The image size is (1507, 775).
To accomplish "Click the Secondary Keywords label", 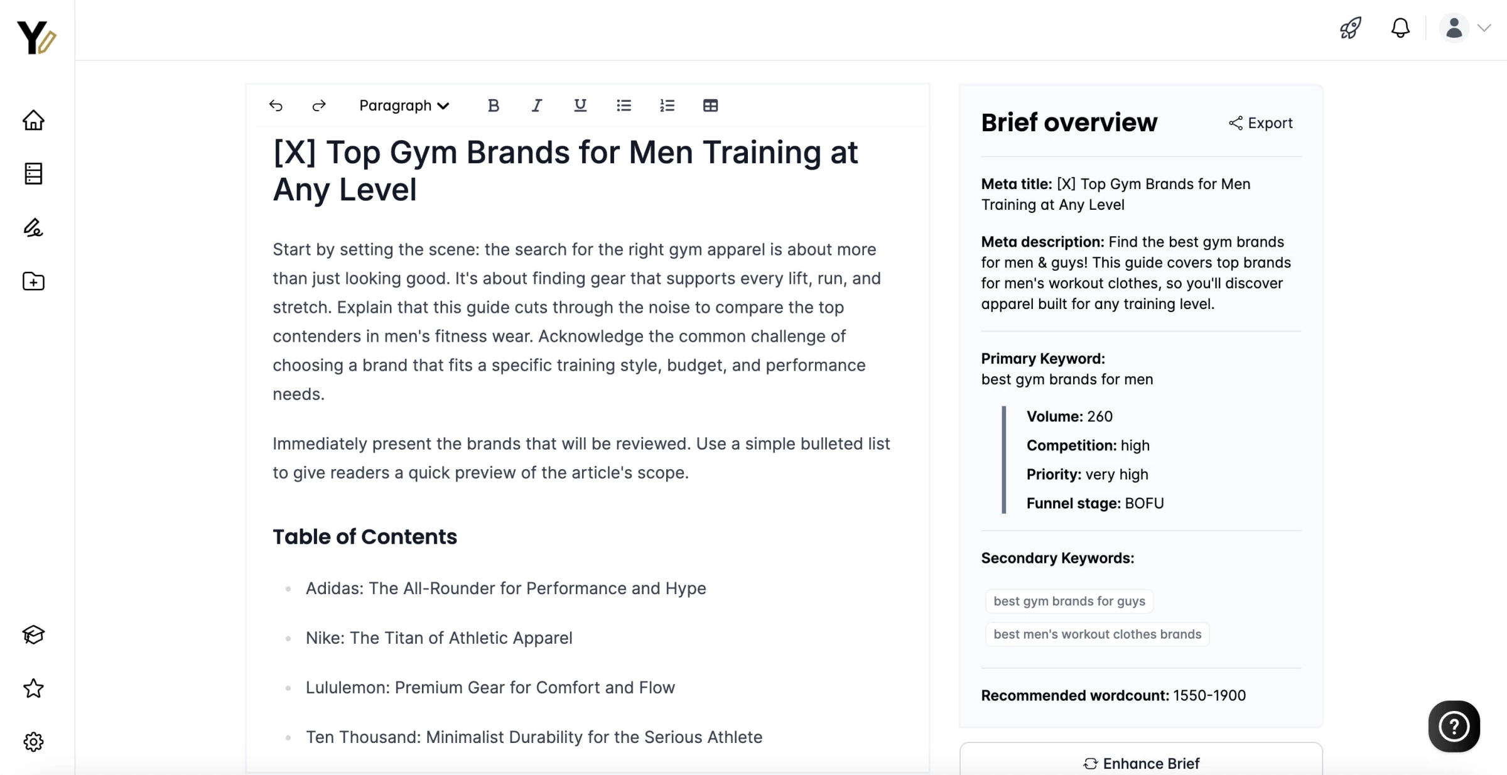I will [1058, 558].
